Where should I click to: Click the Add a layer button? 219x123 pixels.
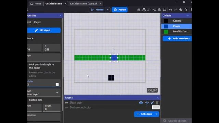pyautogui.click(x=144, y=114)
